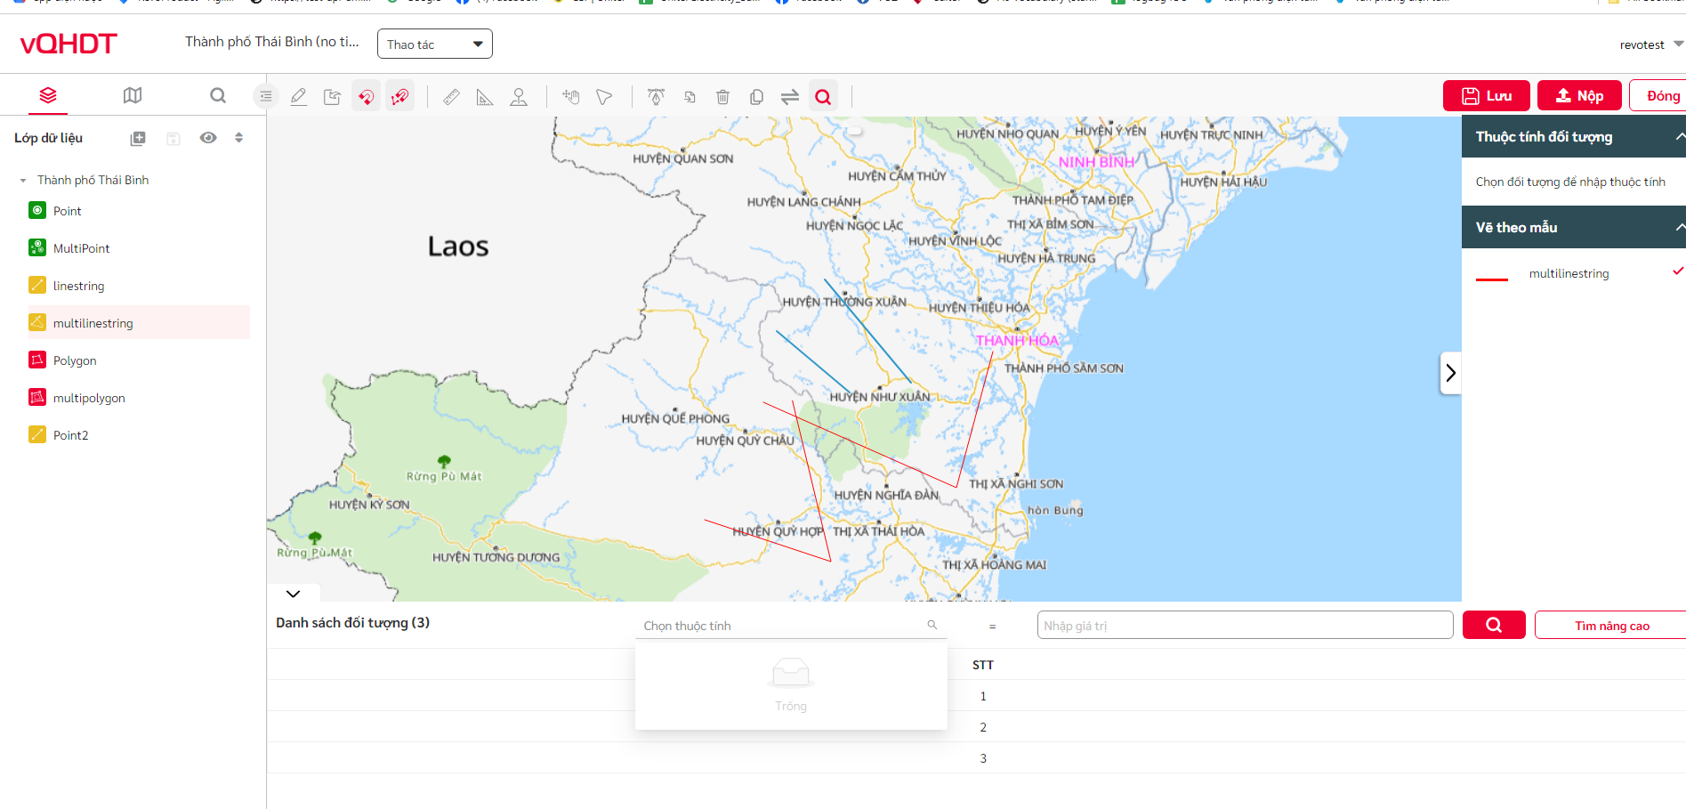
Task: Click the trash delete icon in toolbar
Action: (x=722, y=97)
